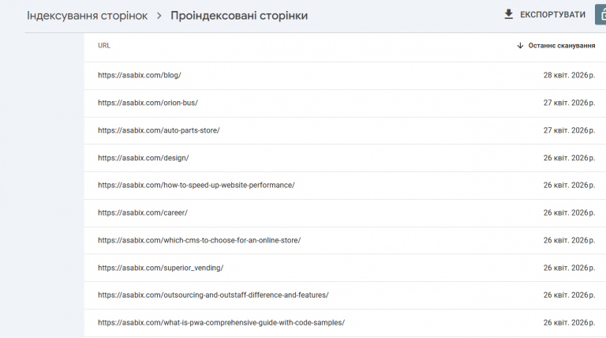The image size is (606, 338).
Task: Open row https://asabix.com/career/
Action: tap(345, 213)
